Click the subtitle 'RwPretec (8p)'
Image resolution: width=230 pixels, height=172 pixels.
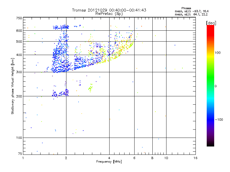point(109,14)
